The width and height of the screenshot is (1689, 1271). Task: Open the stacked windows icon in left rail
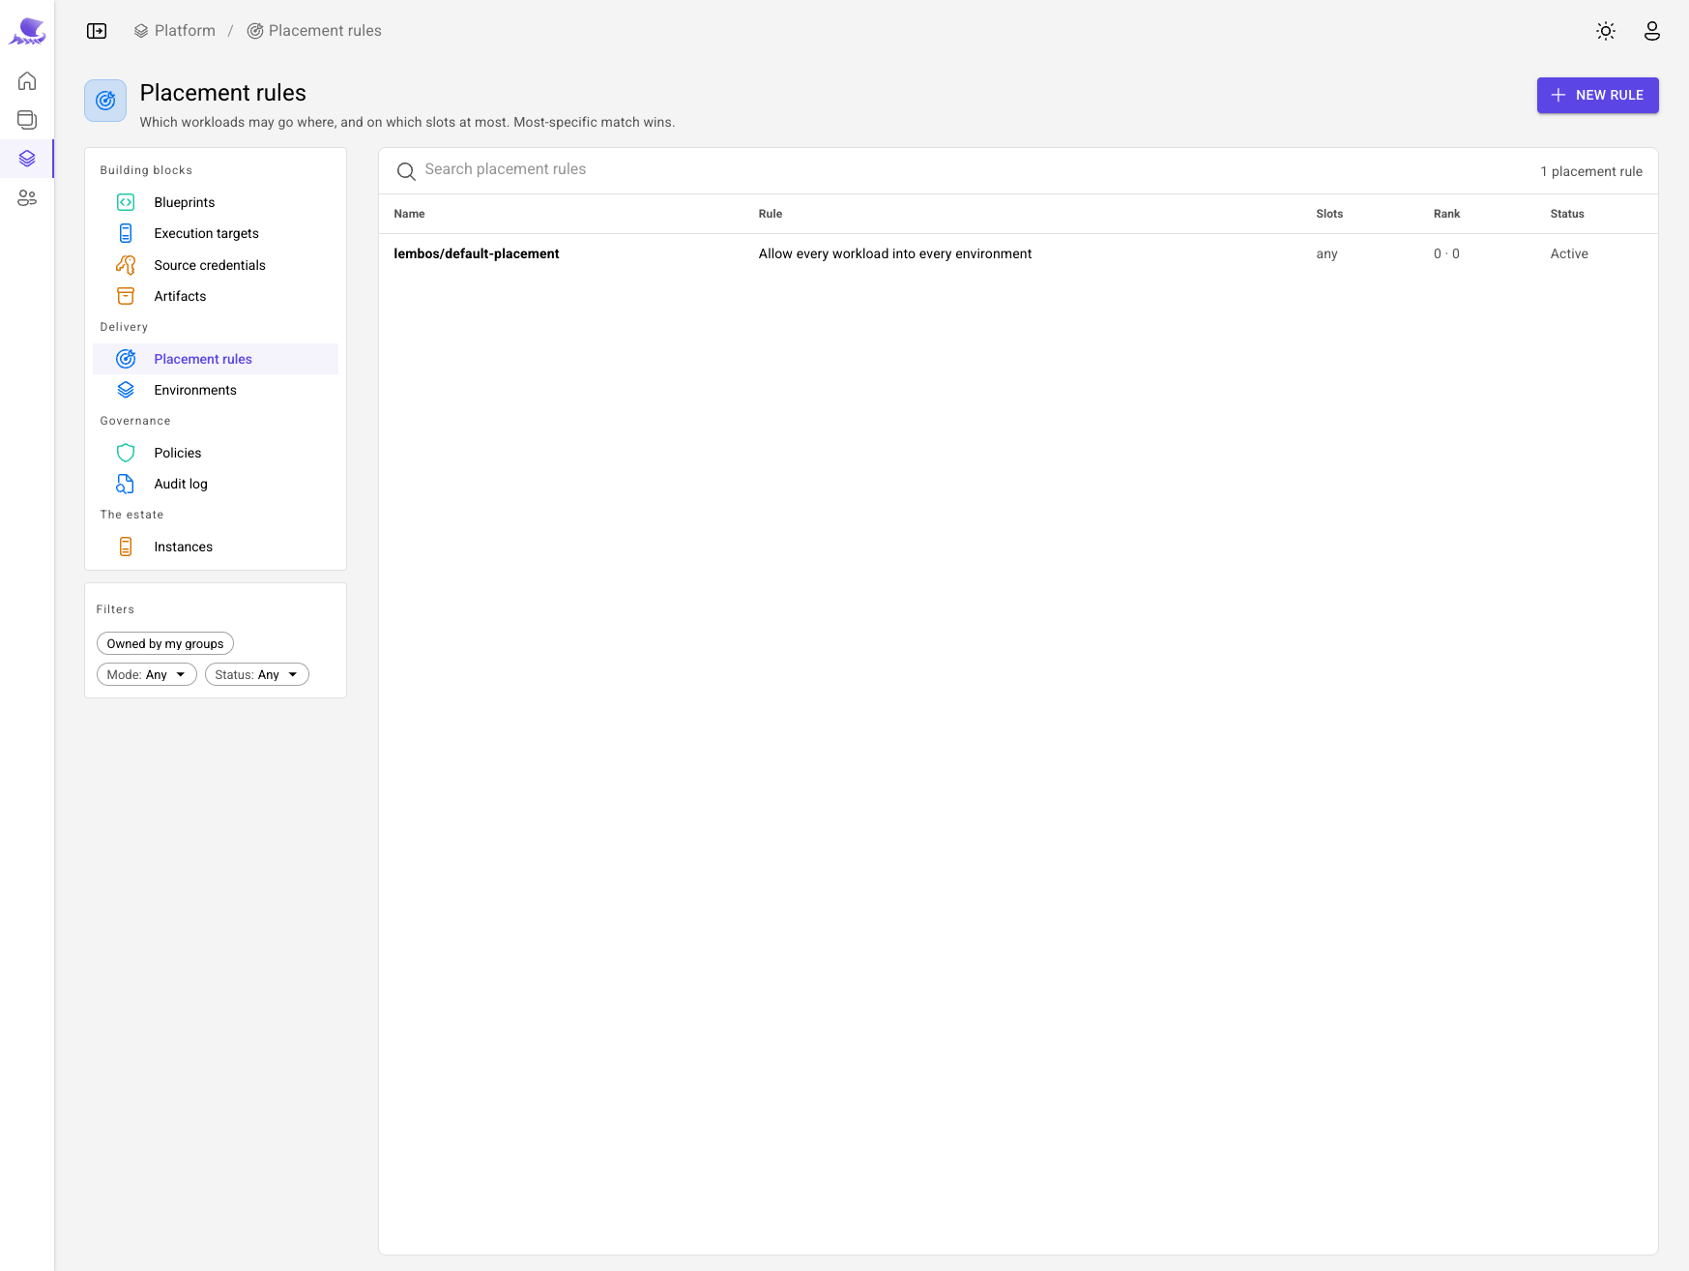[27, 120]
